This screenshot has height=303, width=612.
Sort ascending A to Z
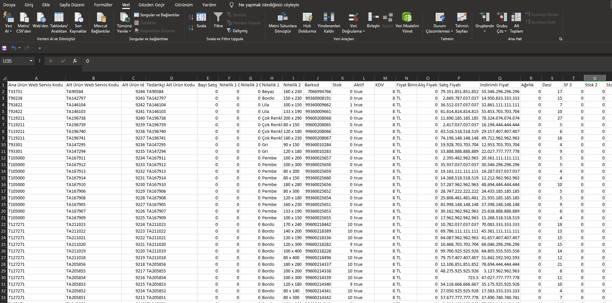191,17
